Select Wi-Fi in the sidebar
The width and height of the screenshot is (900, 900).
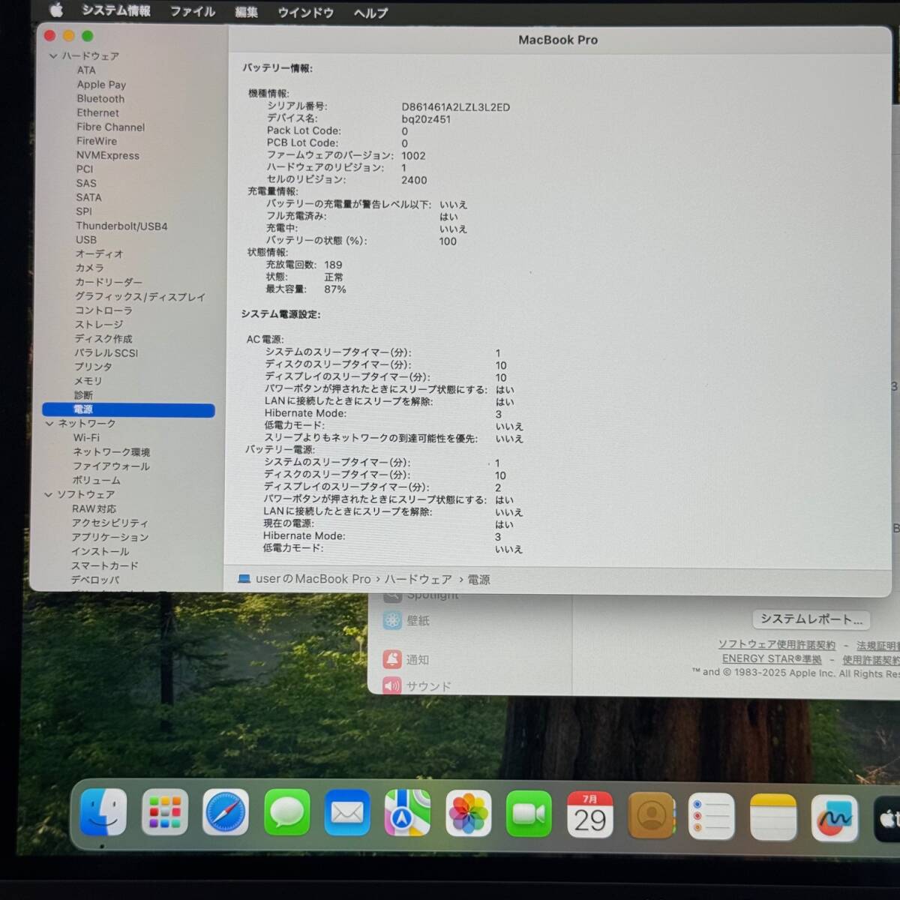point(86,438)
